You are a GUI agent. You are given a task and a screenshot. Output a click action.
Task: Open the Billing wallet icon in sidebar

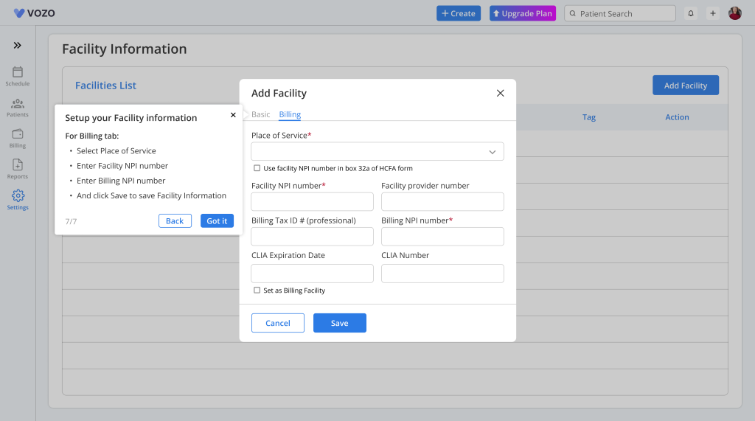(x=18, y=134)
